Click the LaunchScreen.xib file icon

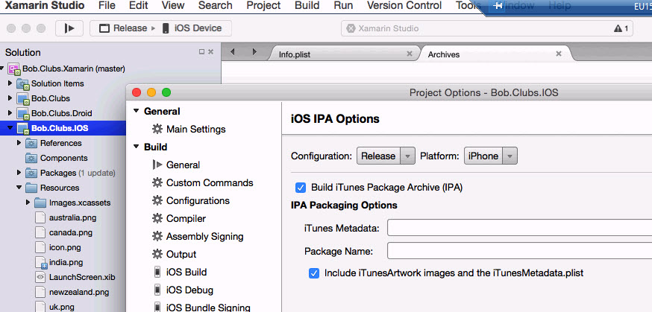(x=40, y=277)
